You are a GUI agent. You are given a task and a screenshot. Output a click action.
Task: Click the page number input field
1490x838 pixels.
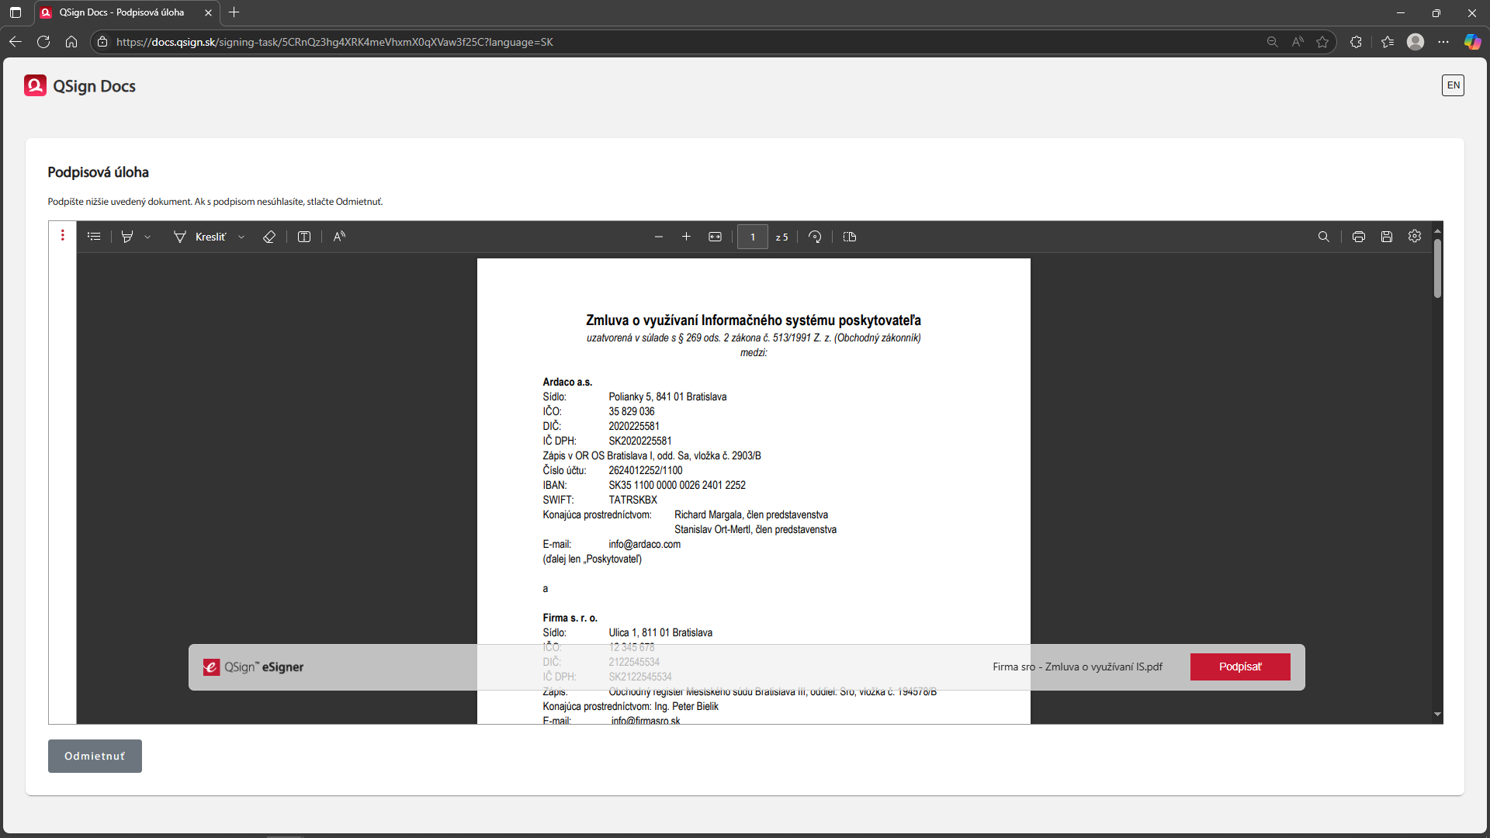(752, 237)
